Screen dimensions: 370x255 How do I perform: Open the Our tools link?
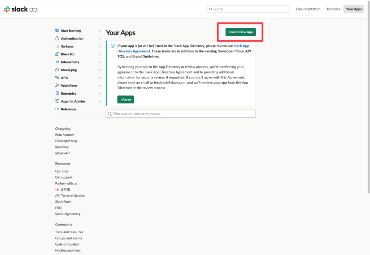pos(62,171)
